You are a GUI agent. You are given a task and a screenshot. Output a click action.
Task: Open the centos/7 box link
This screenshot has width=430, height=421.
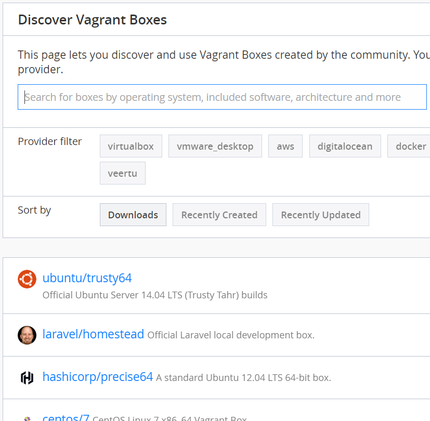pos(66,417)
